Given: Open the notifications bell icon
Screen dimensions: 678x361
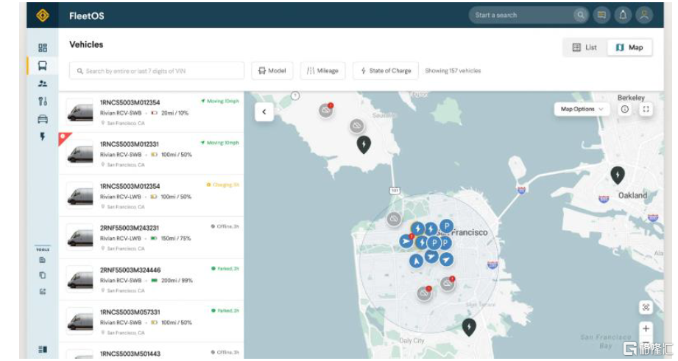Looking at the screenshot, I should coord(623,15).
